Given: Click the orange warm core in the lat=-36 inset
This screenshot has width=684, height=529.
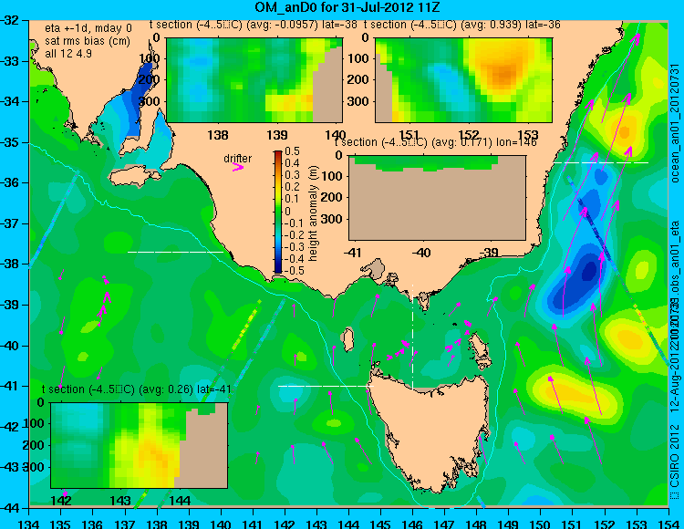Looking at the screenshot, I should 503,75.
